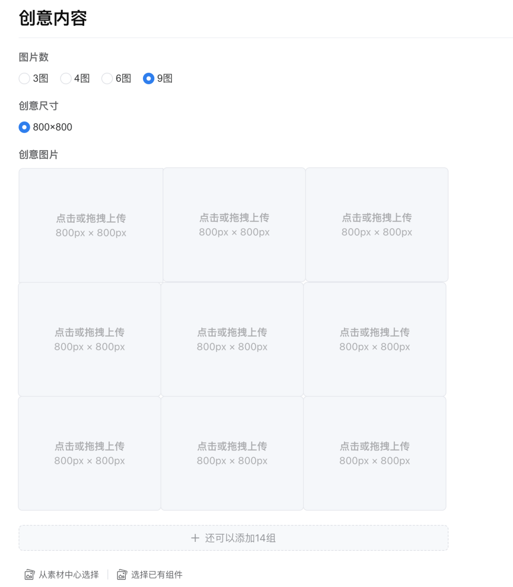Open the 选择已有组件 link
The image size is (513, 587).
(157, 575)
